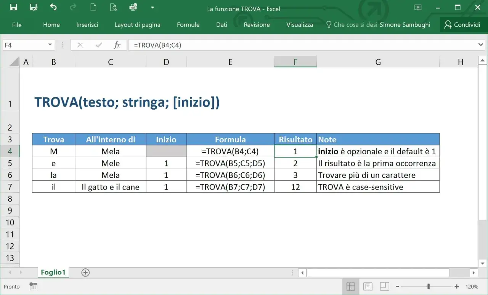Click the cell containing =TROVA(B5;C5;D5)
Image resolution: width=488 pixels, height=295 pixels.
(x=230, y=163)
